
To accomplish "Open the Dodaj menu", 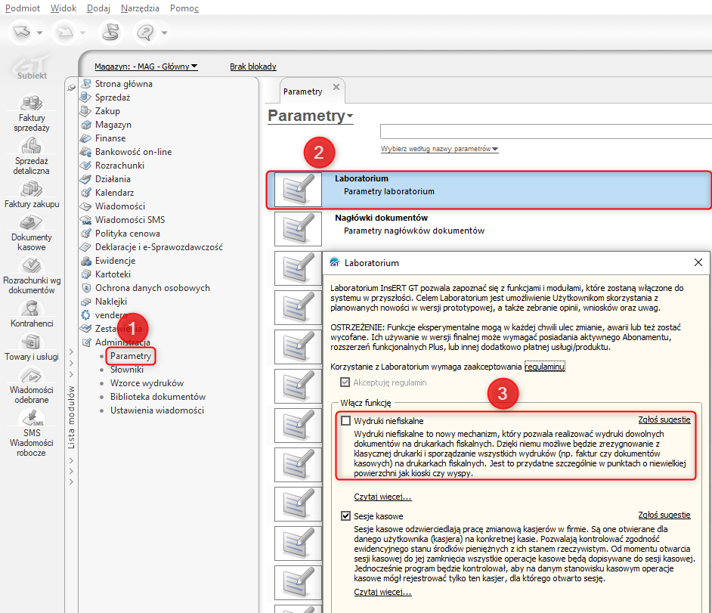I will click(x=98, y=8).
